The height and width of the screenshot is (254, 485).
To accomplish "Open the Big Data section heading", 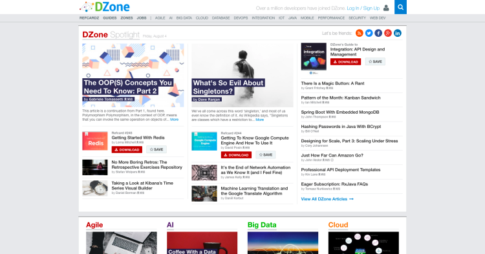I will tap(262, 225).
